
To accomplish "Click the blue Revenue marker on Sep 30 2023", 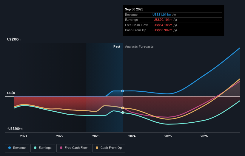I will click(123, 91).
